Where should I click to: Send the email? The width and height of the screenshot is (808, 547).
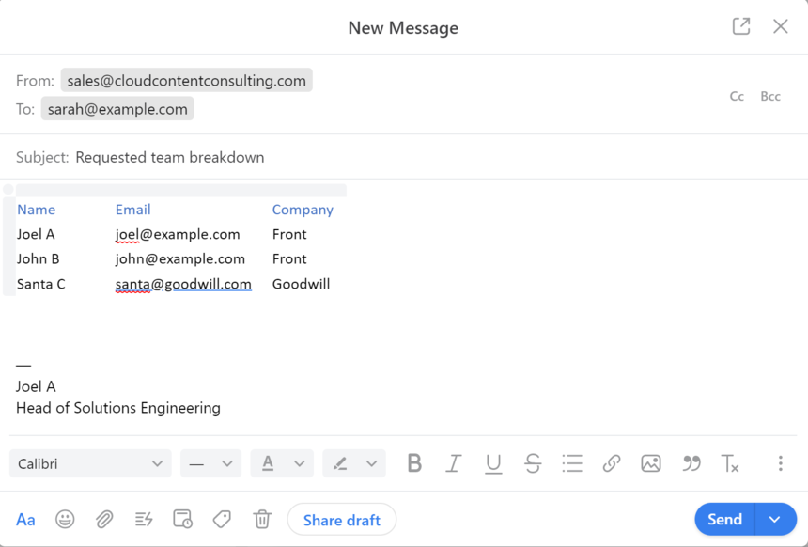(x=723, y=519)
